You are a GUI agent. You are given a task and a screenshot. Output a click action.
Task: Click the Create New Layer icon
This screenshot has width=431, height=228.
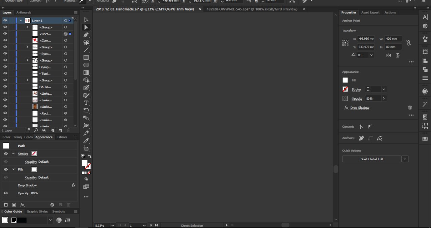(x=61, y=130)
